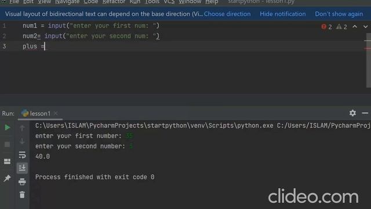Image resolution: width=371 pixels, height=209 pixels.
Task: Place cursor in 'num1 = input' line
Action: click(91, 26)
